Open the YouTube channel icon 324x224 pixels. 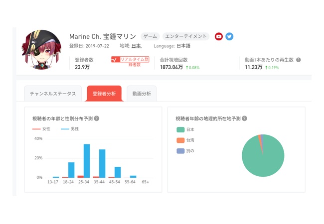click(219, 36)
